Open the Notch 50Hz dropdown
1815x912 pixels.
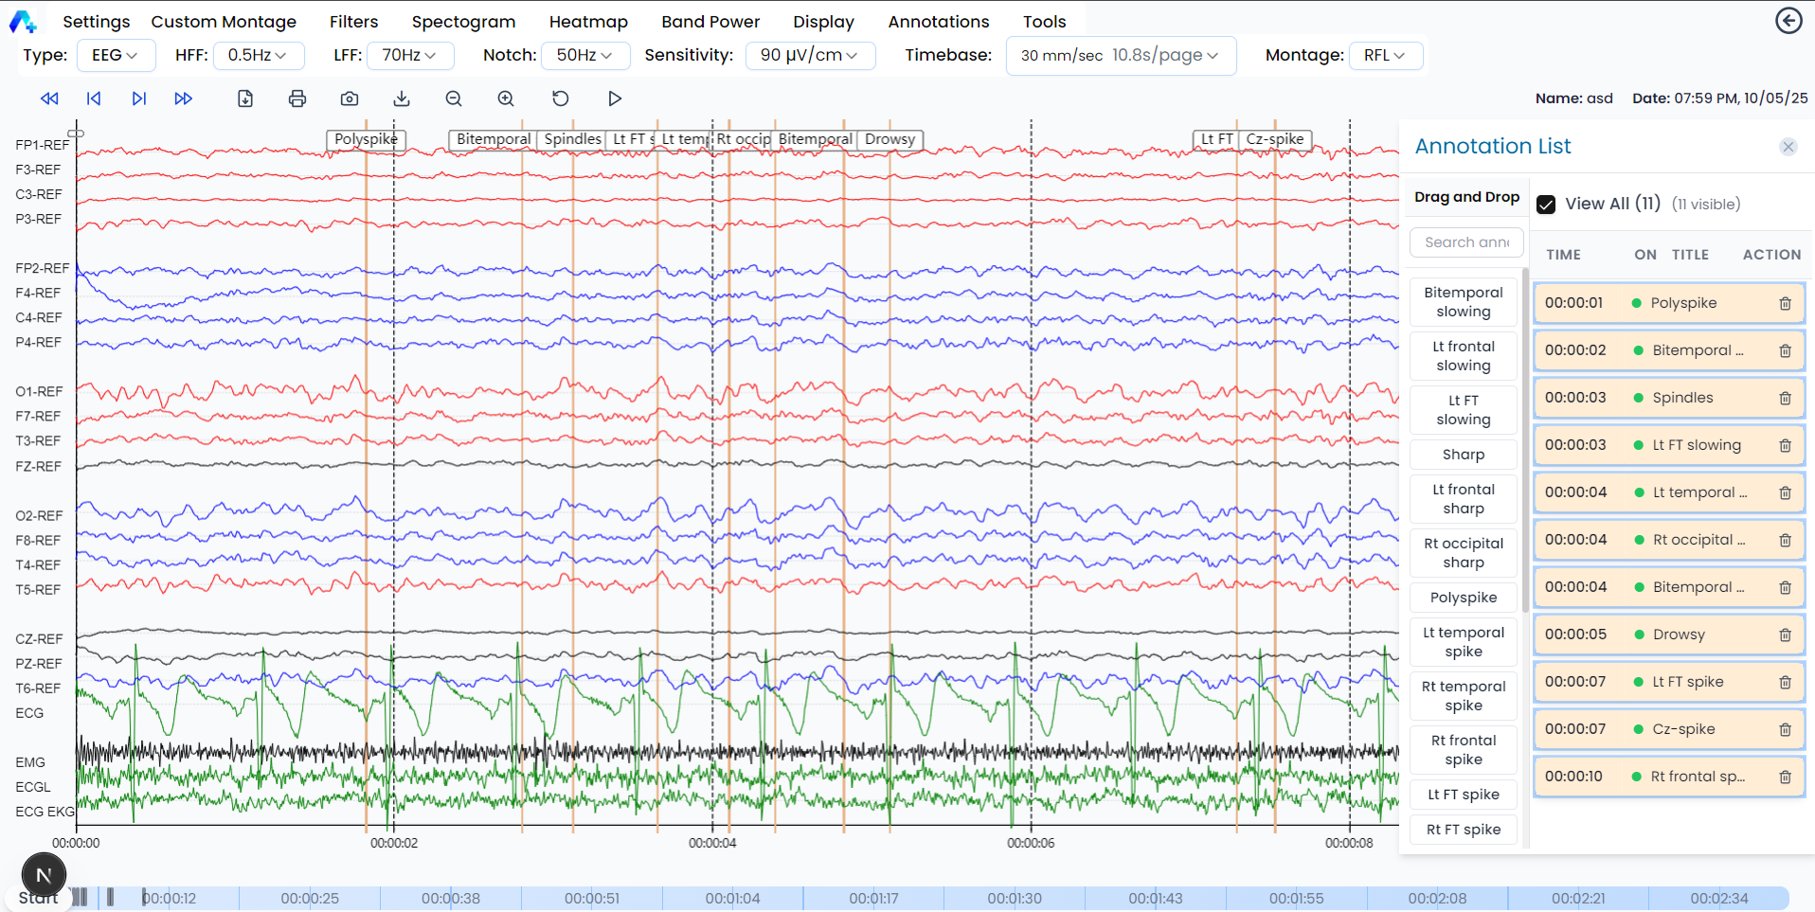[584, 56]
